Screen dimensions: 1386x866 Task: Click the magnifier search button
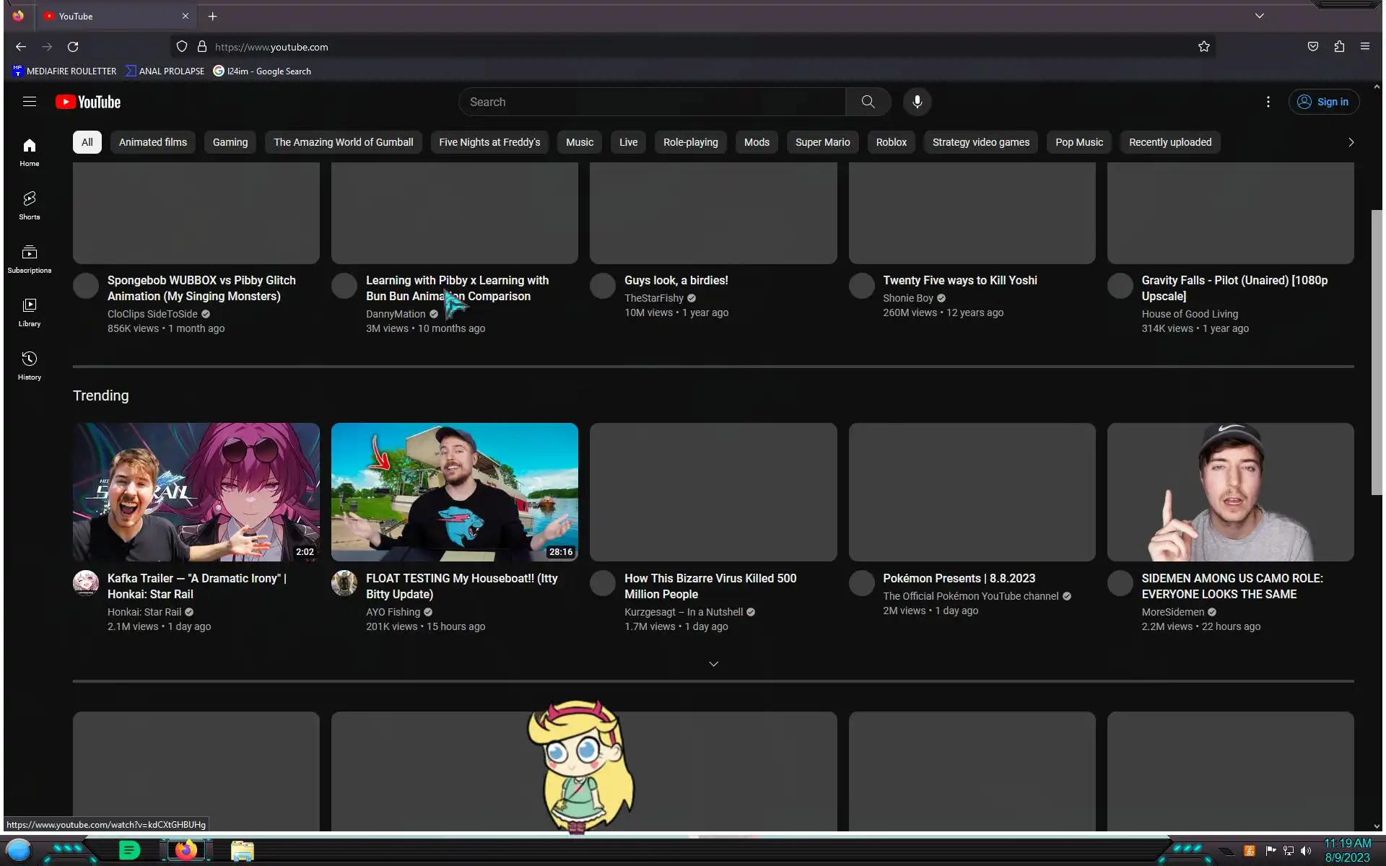click(868, 102)
